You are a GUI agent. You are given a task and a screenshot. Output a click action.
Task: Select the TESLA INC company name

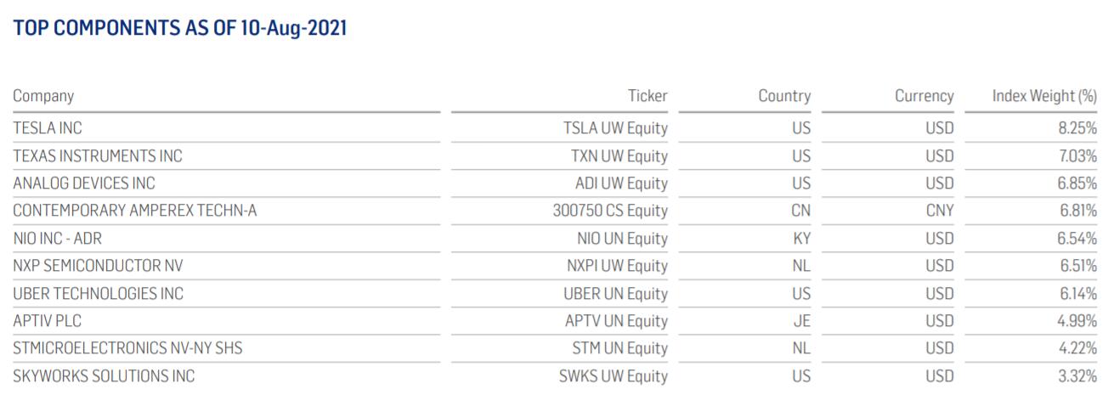point(48,128)
